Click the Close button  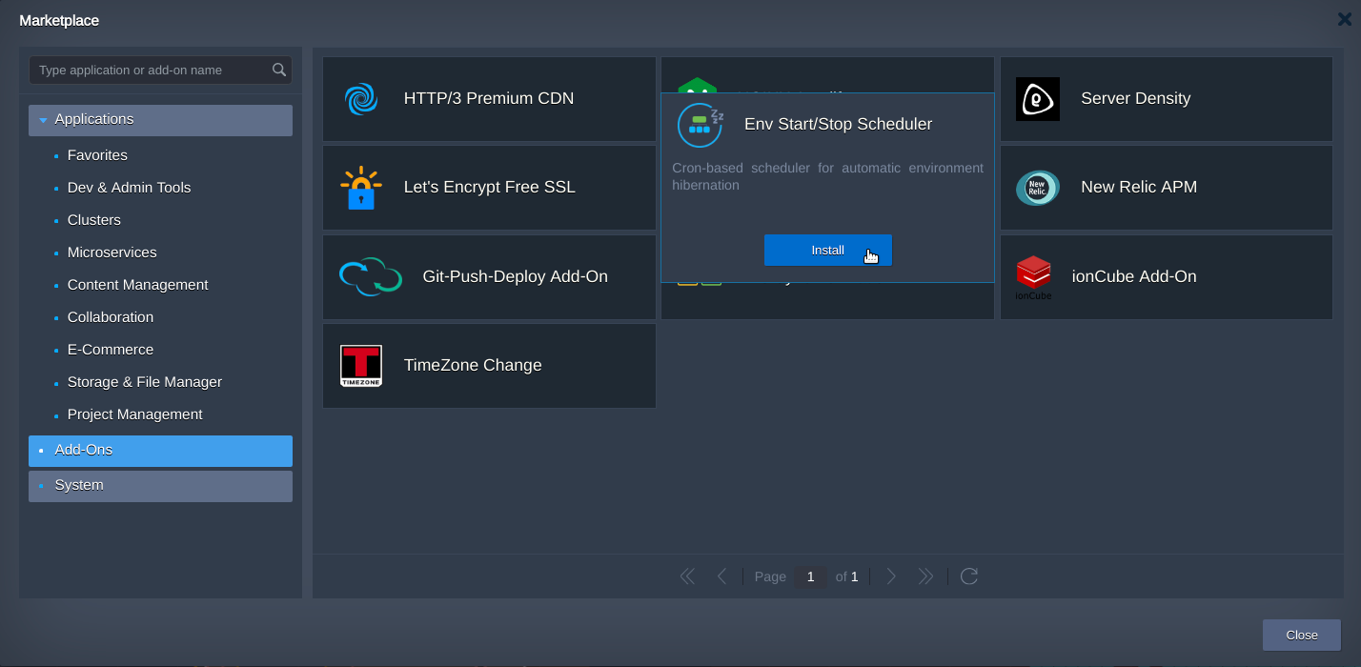click(x=1302, y=636)
